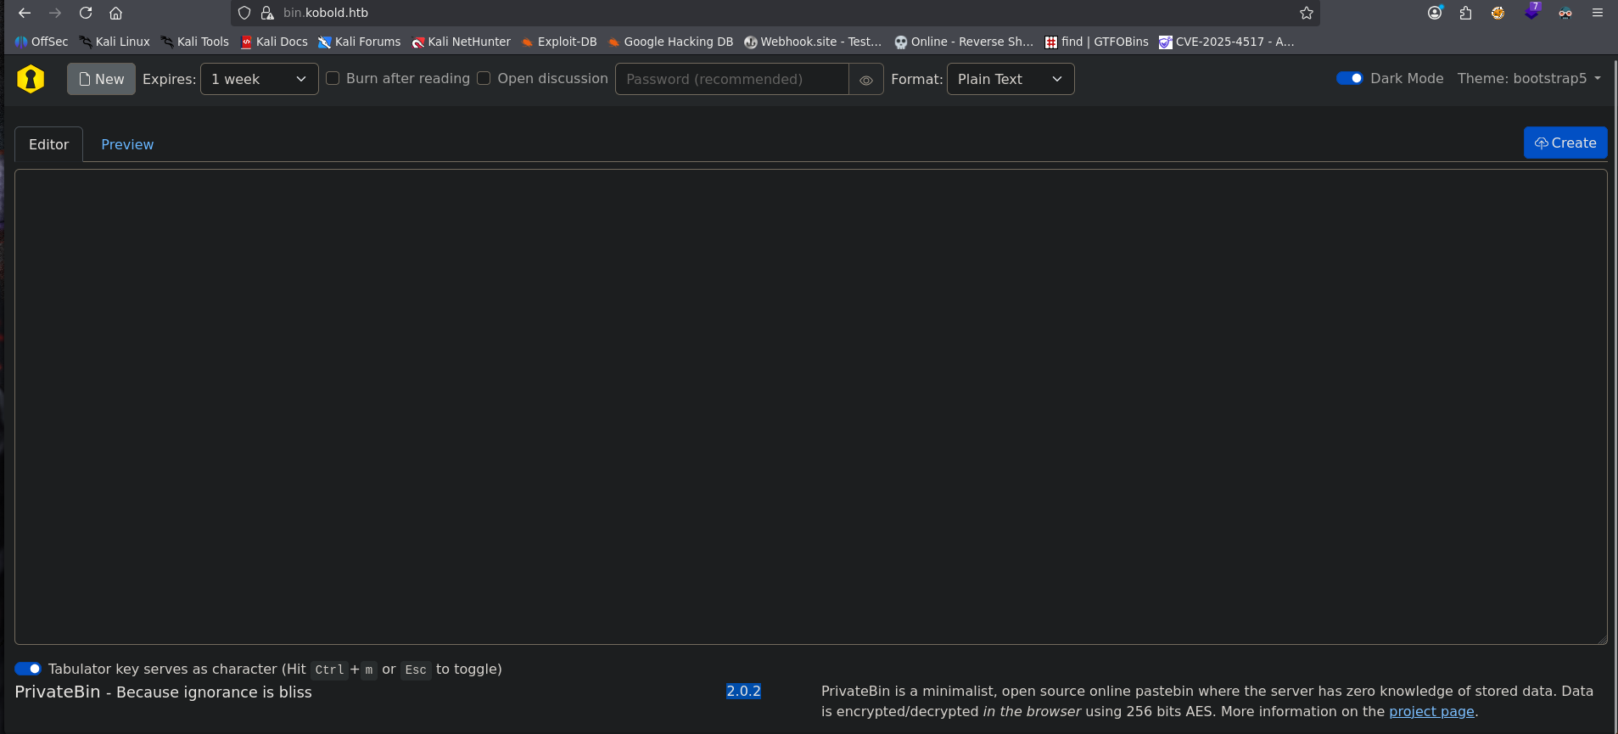Enable Open discussion checkbox
This screenshot has height=734, width=1618.
(x=484, y=78)
